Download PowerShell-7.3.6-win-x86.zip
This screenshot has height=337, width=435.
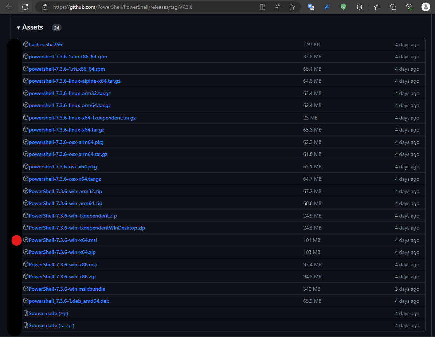click(62, 277)
